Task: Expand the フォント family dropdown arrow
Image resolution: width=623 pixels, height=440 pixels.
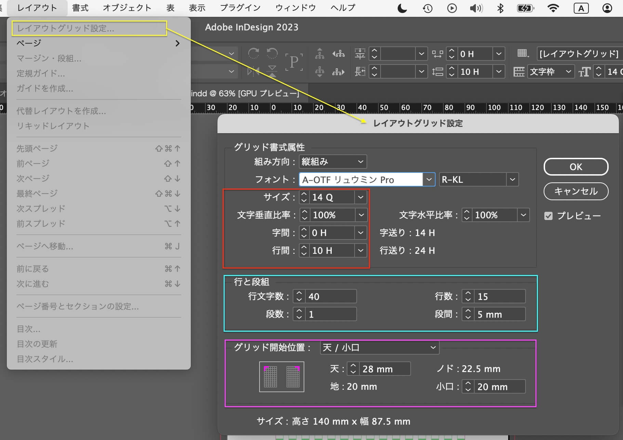Action: point(429,180)
